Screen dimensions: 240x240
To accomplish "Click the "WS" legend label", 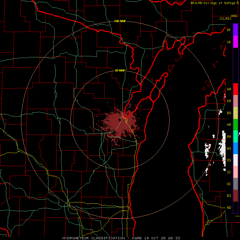I will pos(229,149).
